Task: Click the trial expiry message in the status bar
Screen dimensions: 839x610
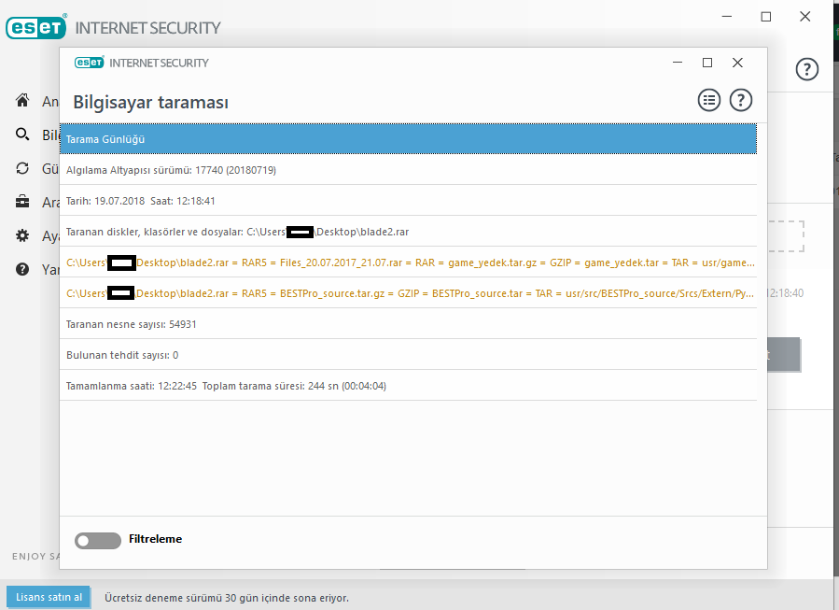Action: (227, 598)
